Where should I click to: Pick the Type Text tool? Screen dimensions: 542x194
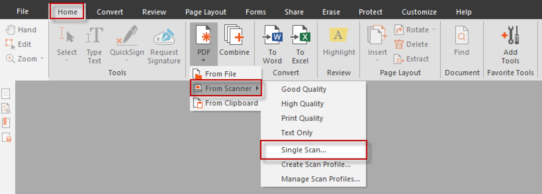[x=94, y=45]
